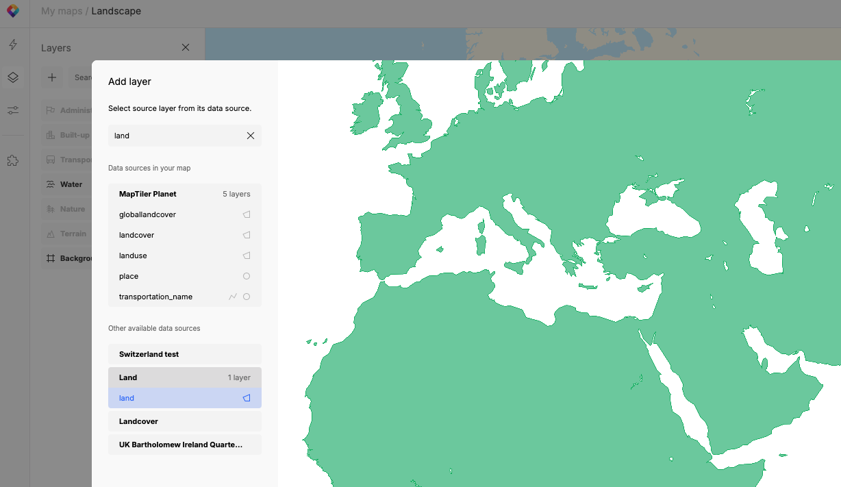Expand the Switzerland test data source
The width and height of the screenshot is (841, 487).
(184, 354)
